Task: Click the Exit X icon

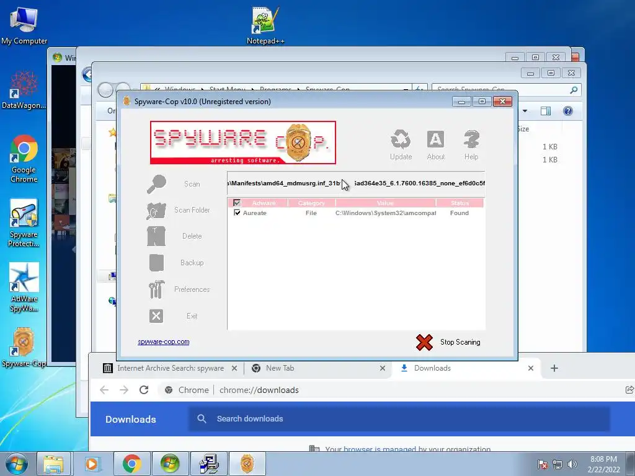Action: point(156,316)
